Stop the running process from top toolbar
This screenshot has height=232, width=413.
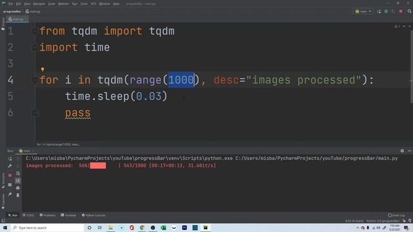click(x=401, y=12)
